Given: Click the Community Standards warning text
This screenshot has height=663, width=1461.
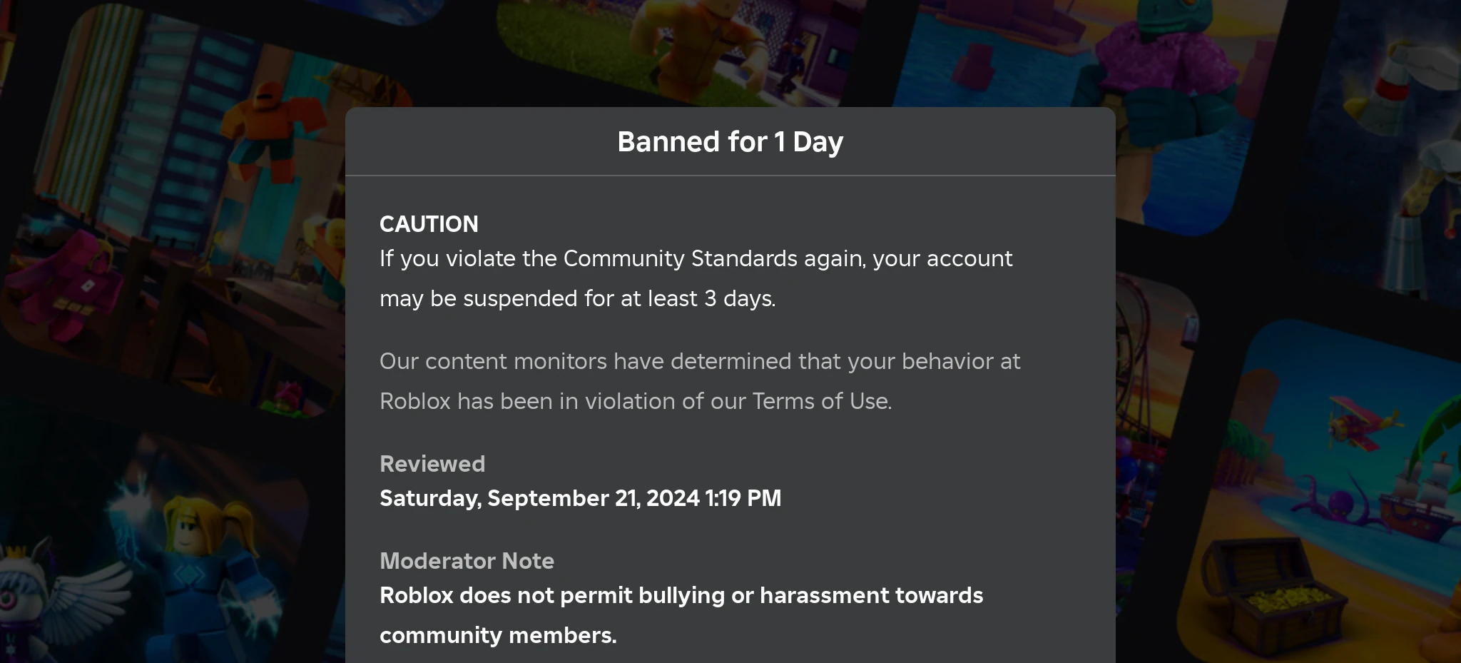Looking at the screenshot, I should click(696, 258).
